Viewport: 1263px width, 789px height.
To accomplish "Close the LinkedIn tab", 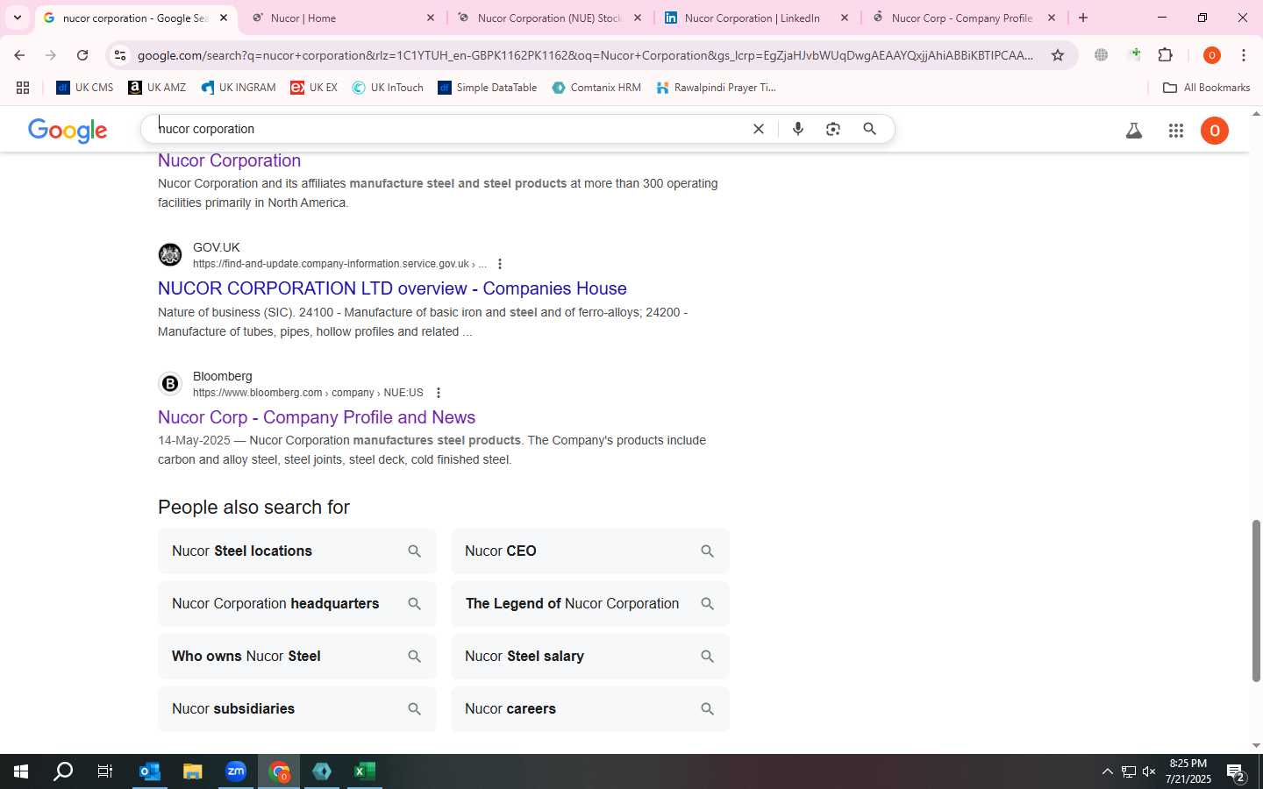I will [x=845, y=18].
